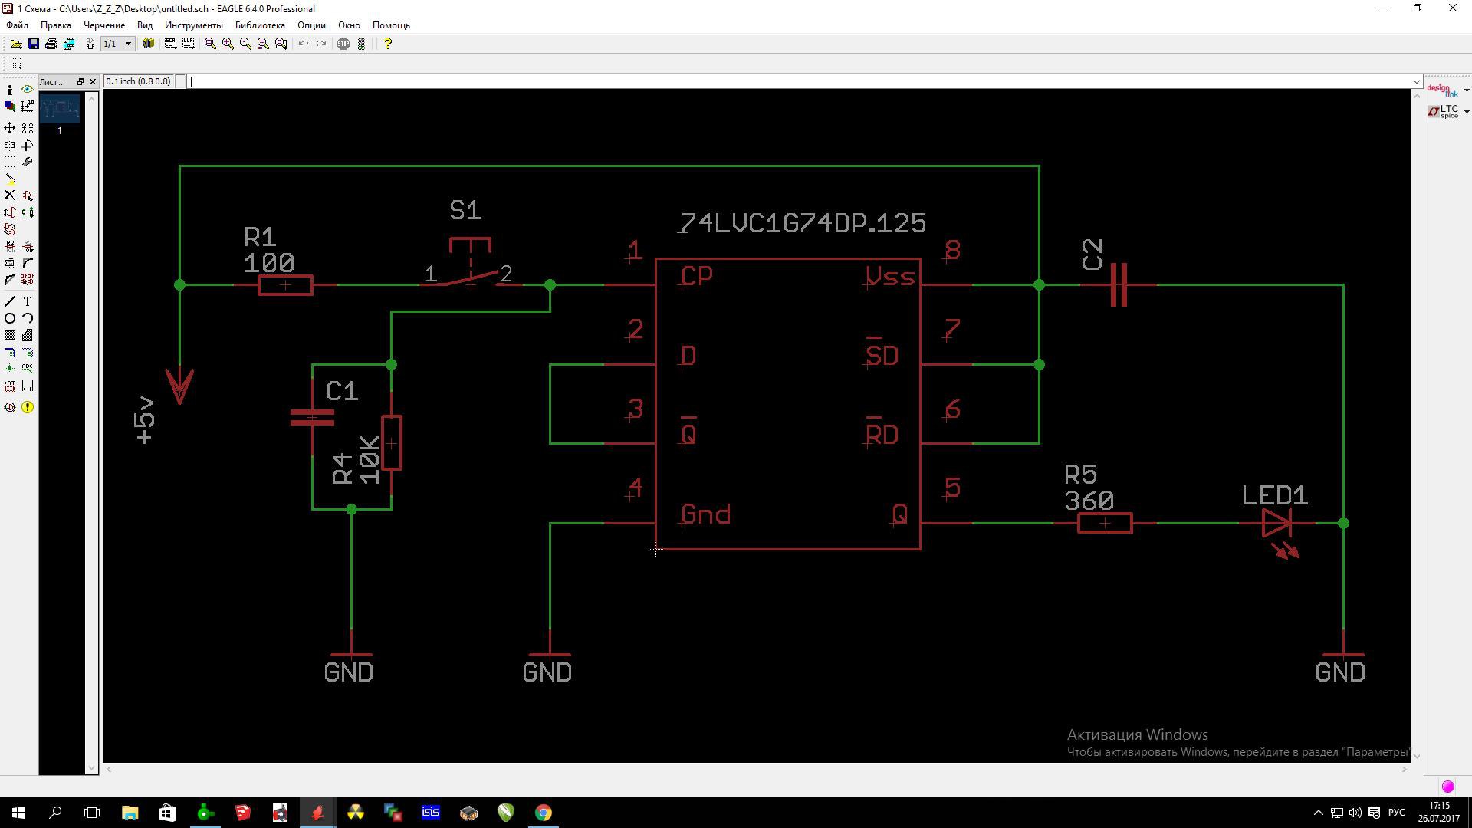Image resolution: width=1472 pixels, height=828 pixels.
Task: Click in the command line input field
Action: [767, 81]
